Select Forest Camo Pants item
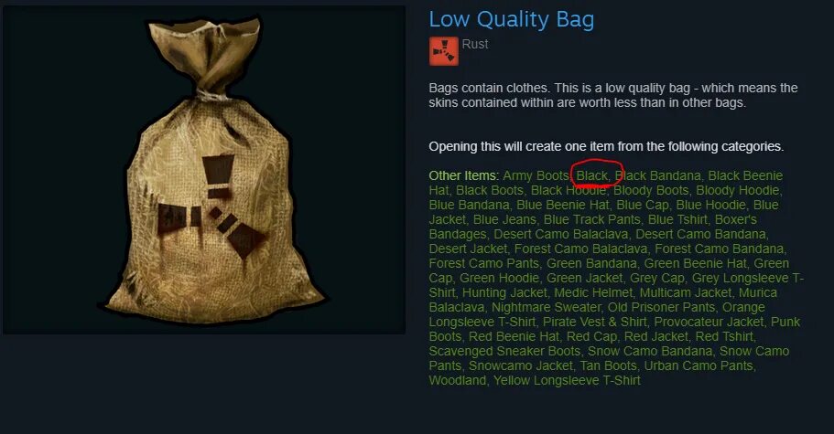This screenshot has width=834, height=434. pyautogui.click(x=484, y=263)
